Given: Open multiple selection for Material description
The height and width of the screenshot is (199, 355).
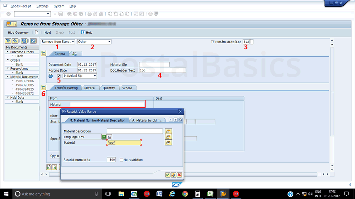Looking at the screenshot, I should 169,131.
